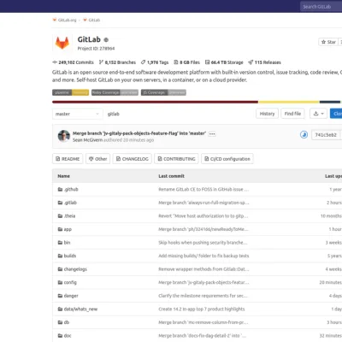The image size is (342, 342).
Task: Expand the commit message ellipsis button
Action: coord(212,133)
